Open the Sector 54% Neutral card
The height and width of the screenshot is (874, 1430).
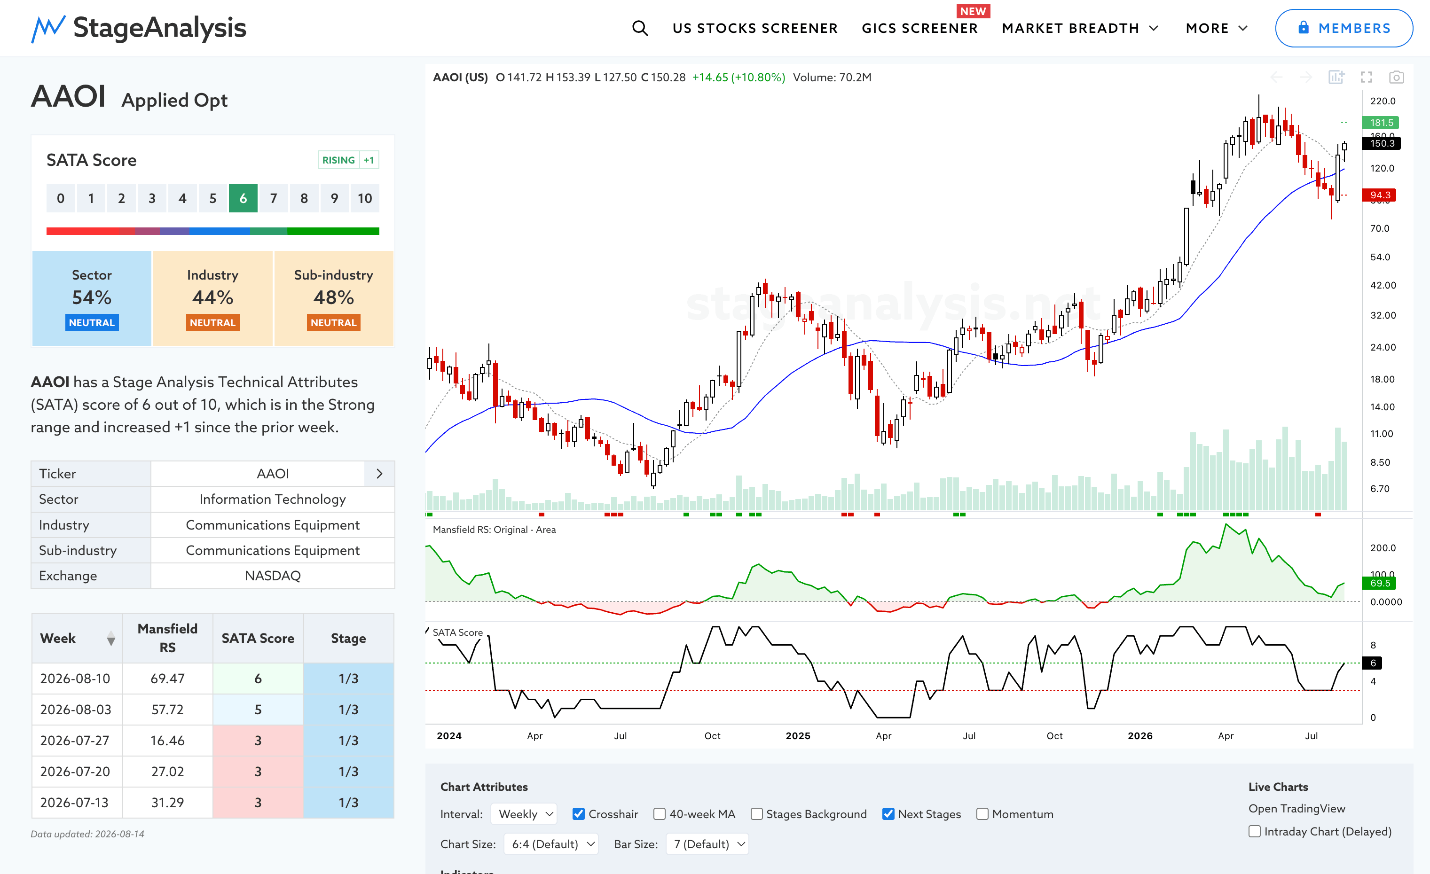click(x=92, y=298)
